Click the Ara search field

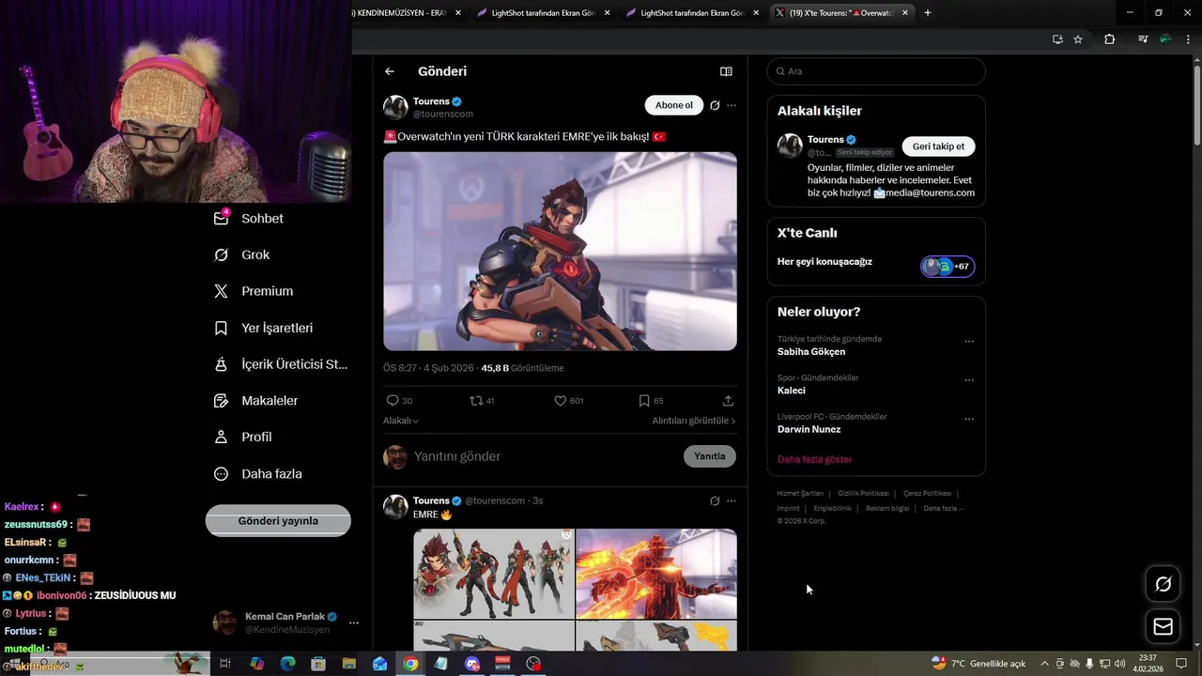pyautogui.click(x=876, y=71)
